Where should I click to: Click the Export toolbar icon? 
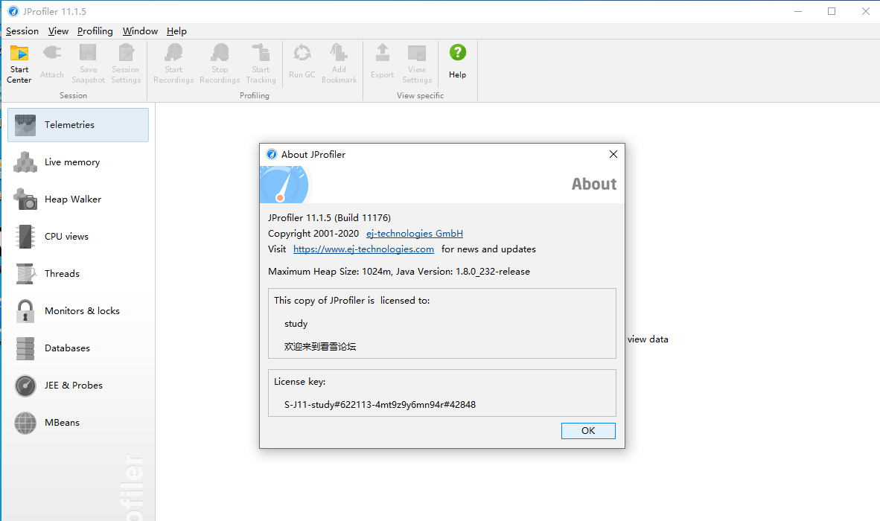coord(382,62)
